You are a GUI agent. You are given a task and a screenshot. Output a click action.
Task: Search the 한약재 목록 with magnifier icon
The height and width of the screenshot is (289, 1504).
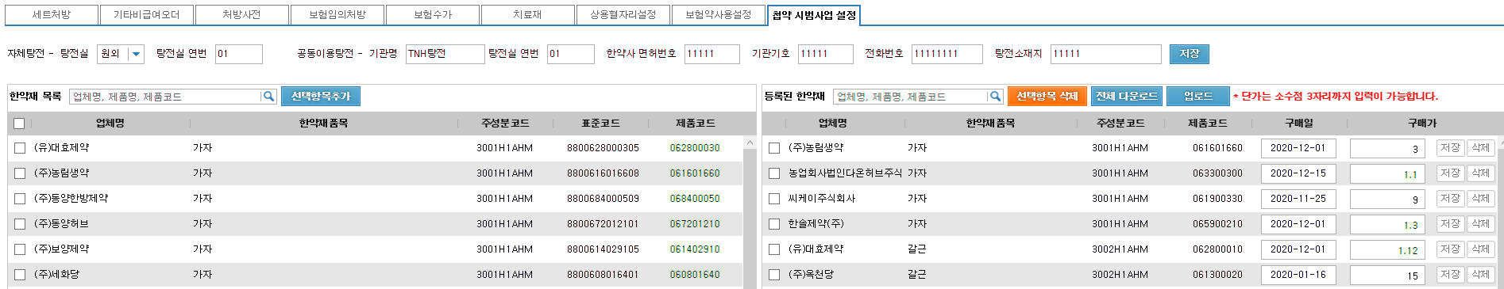click(268, 97)
